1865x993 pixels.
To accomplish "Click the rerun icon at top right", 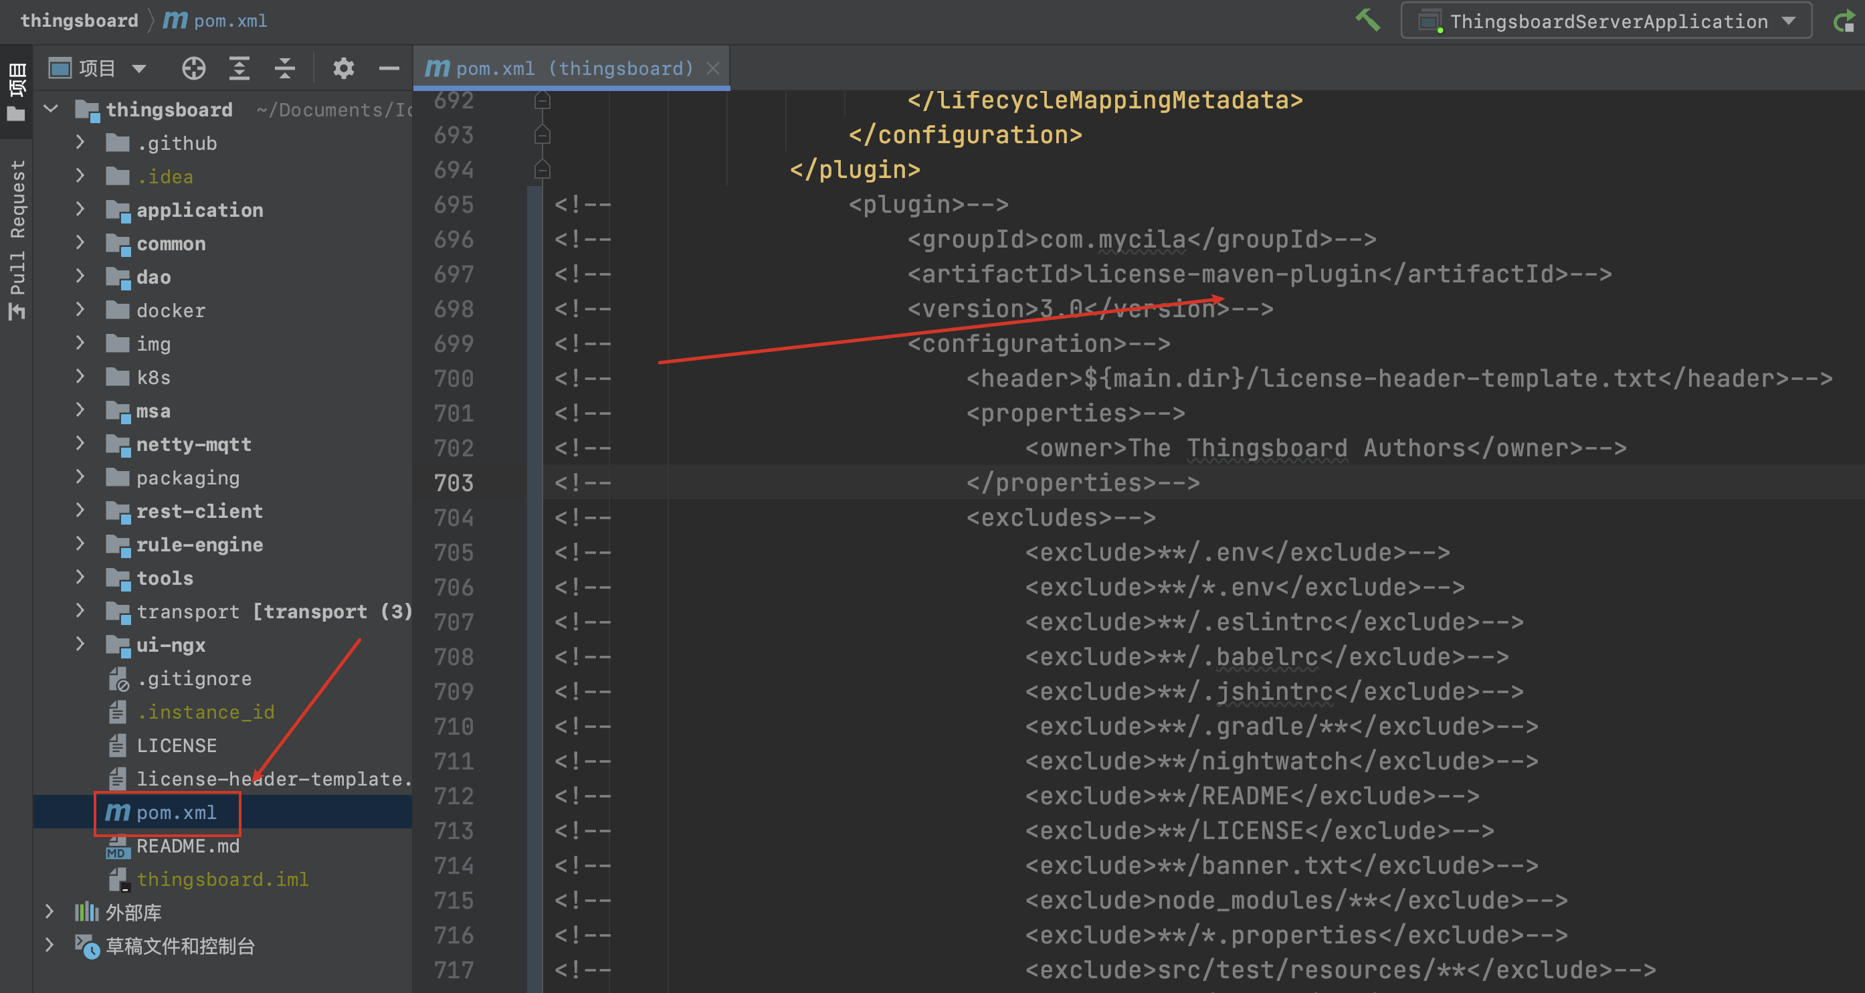I will pyautogui.click(x=1845, y=21).
